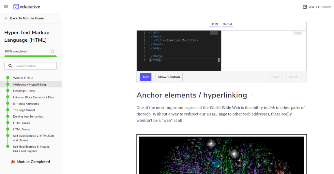The height and width of the screenshot is (174, 334).
Task: Click the search magnifier icon
Action: (10, 66)
